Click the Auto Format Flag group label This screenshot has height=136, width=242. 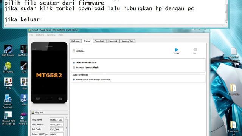[80, 75]
